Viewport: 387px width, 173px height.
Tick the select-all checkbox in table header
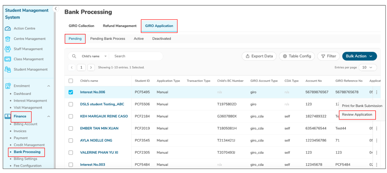coord(71,81)
